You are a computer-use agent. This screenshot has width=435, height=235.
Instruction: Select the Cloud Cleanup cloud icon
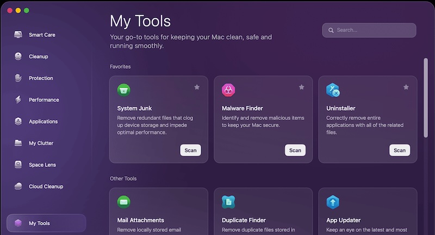18,186
